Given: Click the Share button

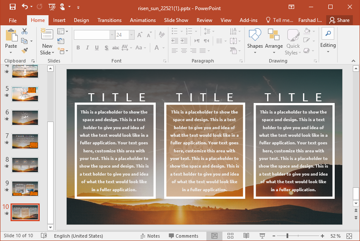Looking at the screenshot, I should (339, 20).
